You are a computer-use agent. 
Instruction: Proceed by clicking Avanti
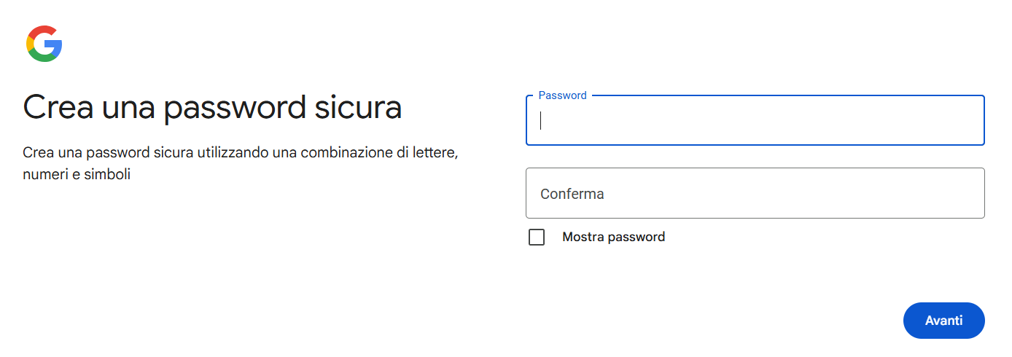(943, 321)
